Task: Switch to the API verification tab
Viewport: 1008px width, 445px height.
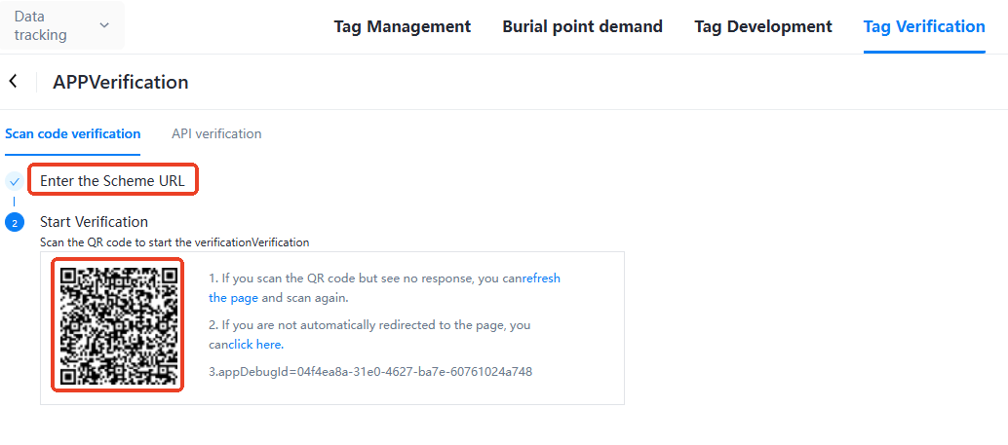Action: click(216, 133)
